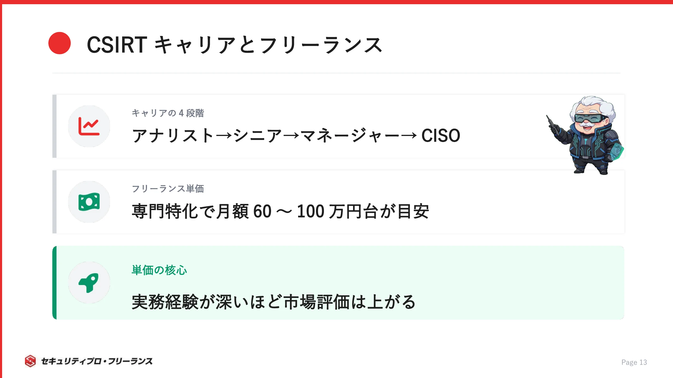This screenshot has width=673, height=378.
Task: Click the 専門特化で月額60〜100万円台が目安 text
Action: click(x=280, y=211)
